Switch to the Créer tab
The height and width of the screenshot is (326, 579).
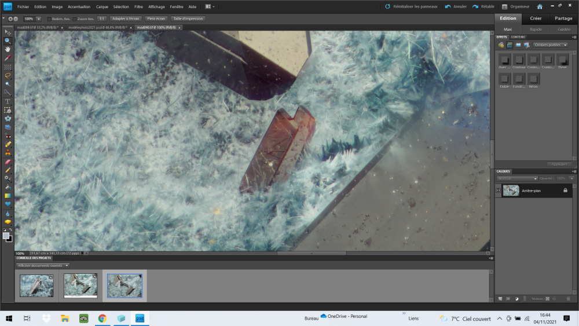point(536,19)
